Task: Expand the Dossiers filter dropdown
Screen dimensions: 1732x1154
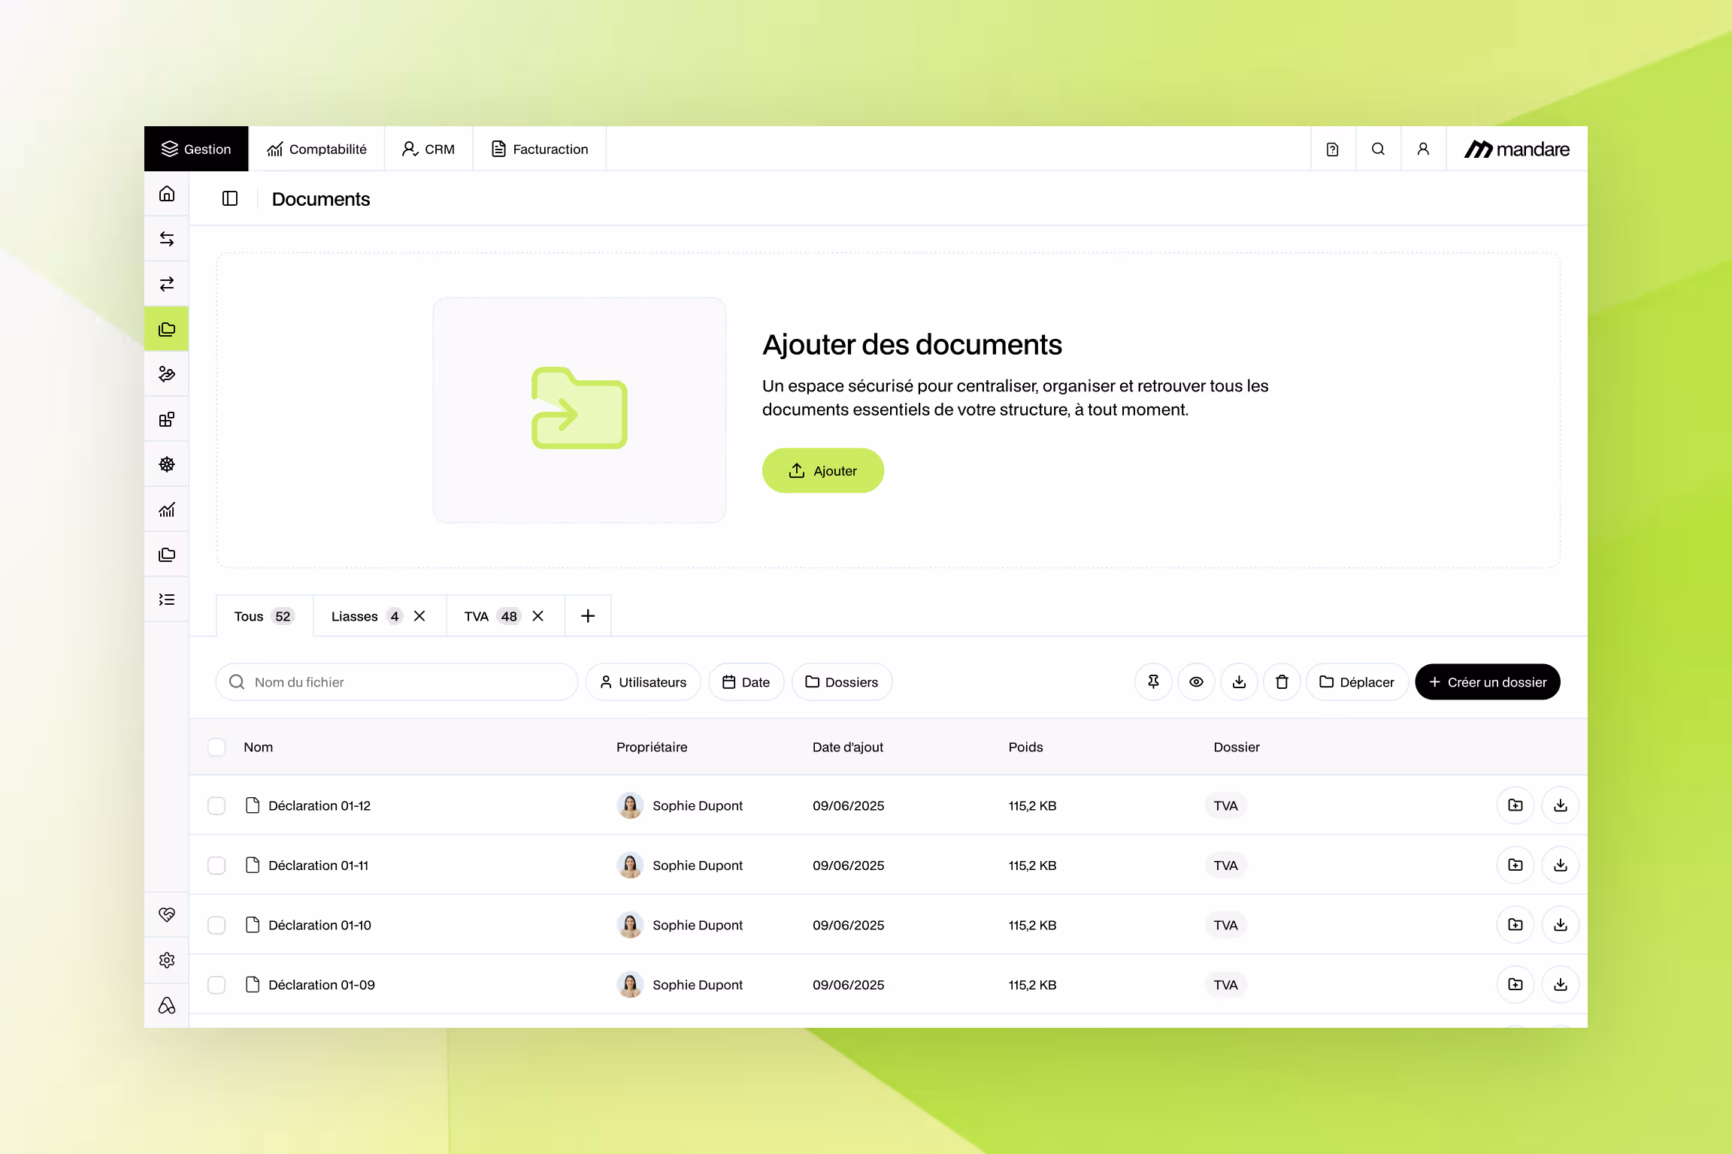Action: (x=842, y=681)
